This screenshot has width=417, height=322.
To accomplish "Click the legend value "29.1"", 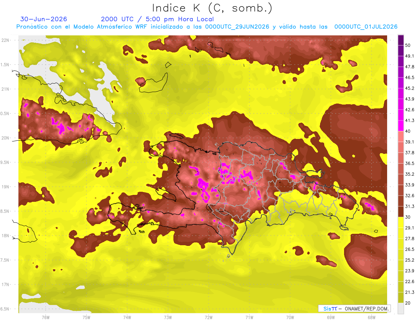I will (x=410, y=228).
